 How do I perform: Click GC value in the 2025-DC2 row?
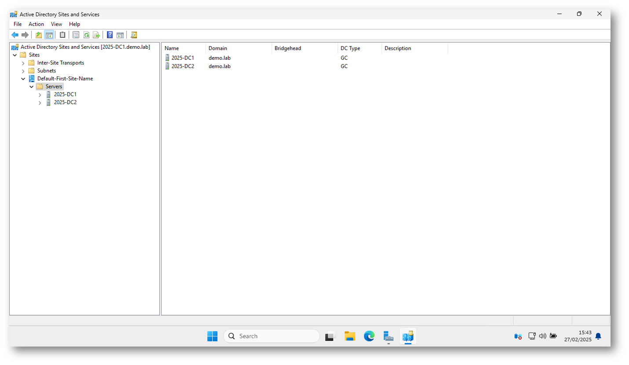tap(344, 66)
